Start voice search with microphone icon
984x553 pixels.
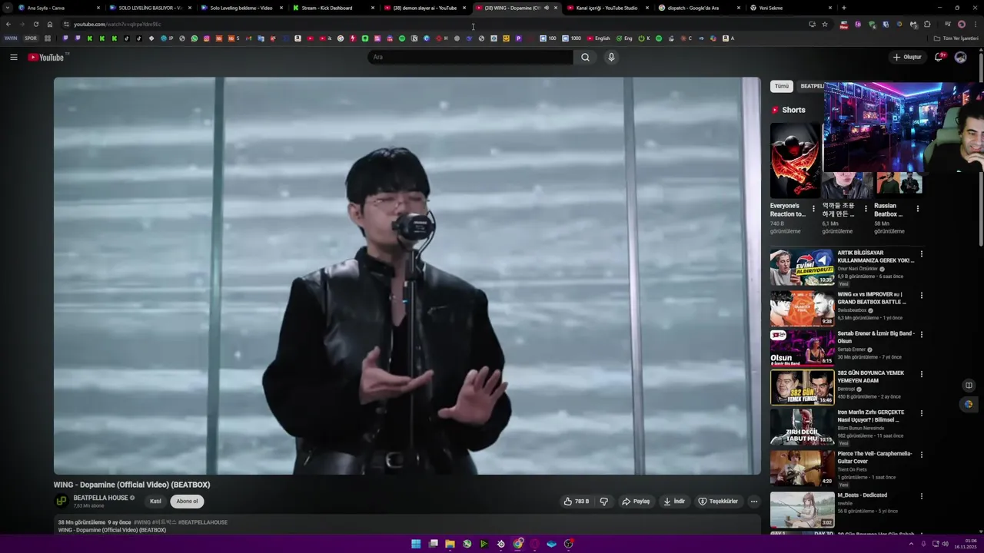611,57
